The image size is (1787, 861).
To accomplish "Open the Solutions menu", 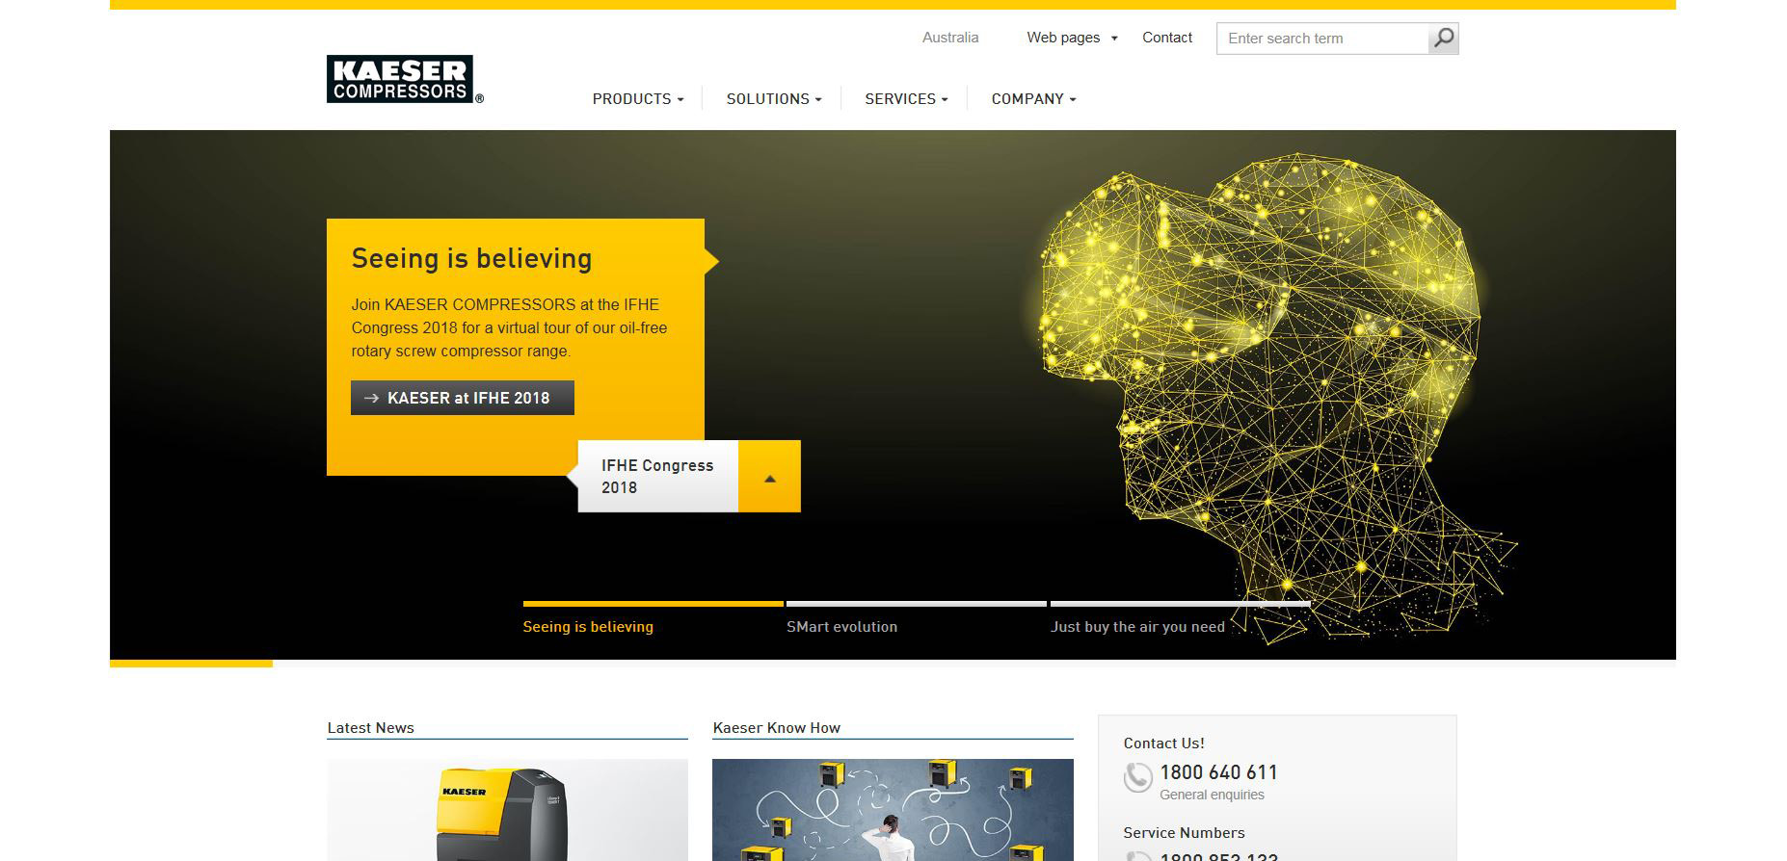I will [774, 99].
